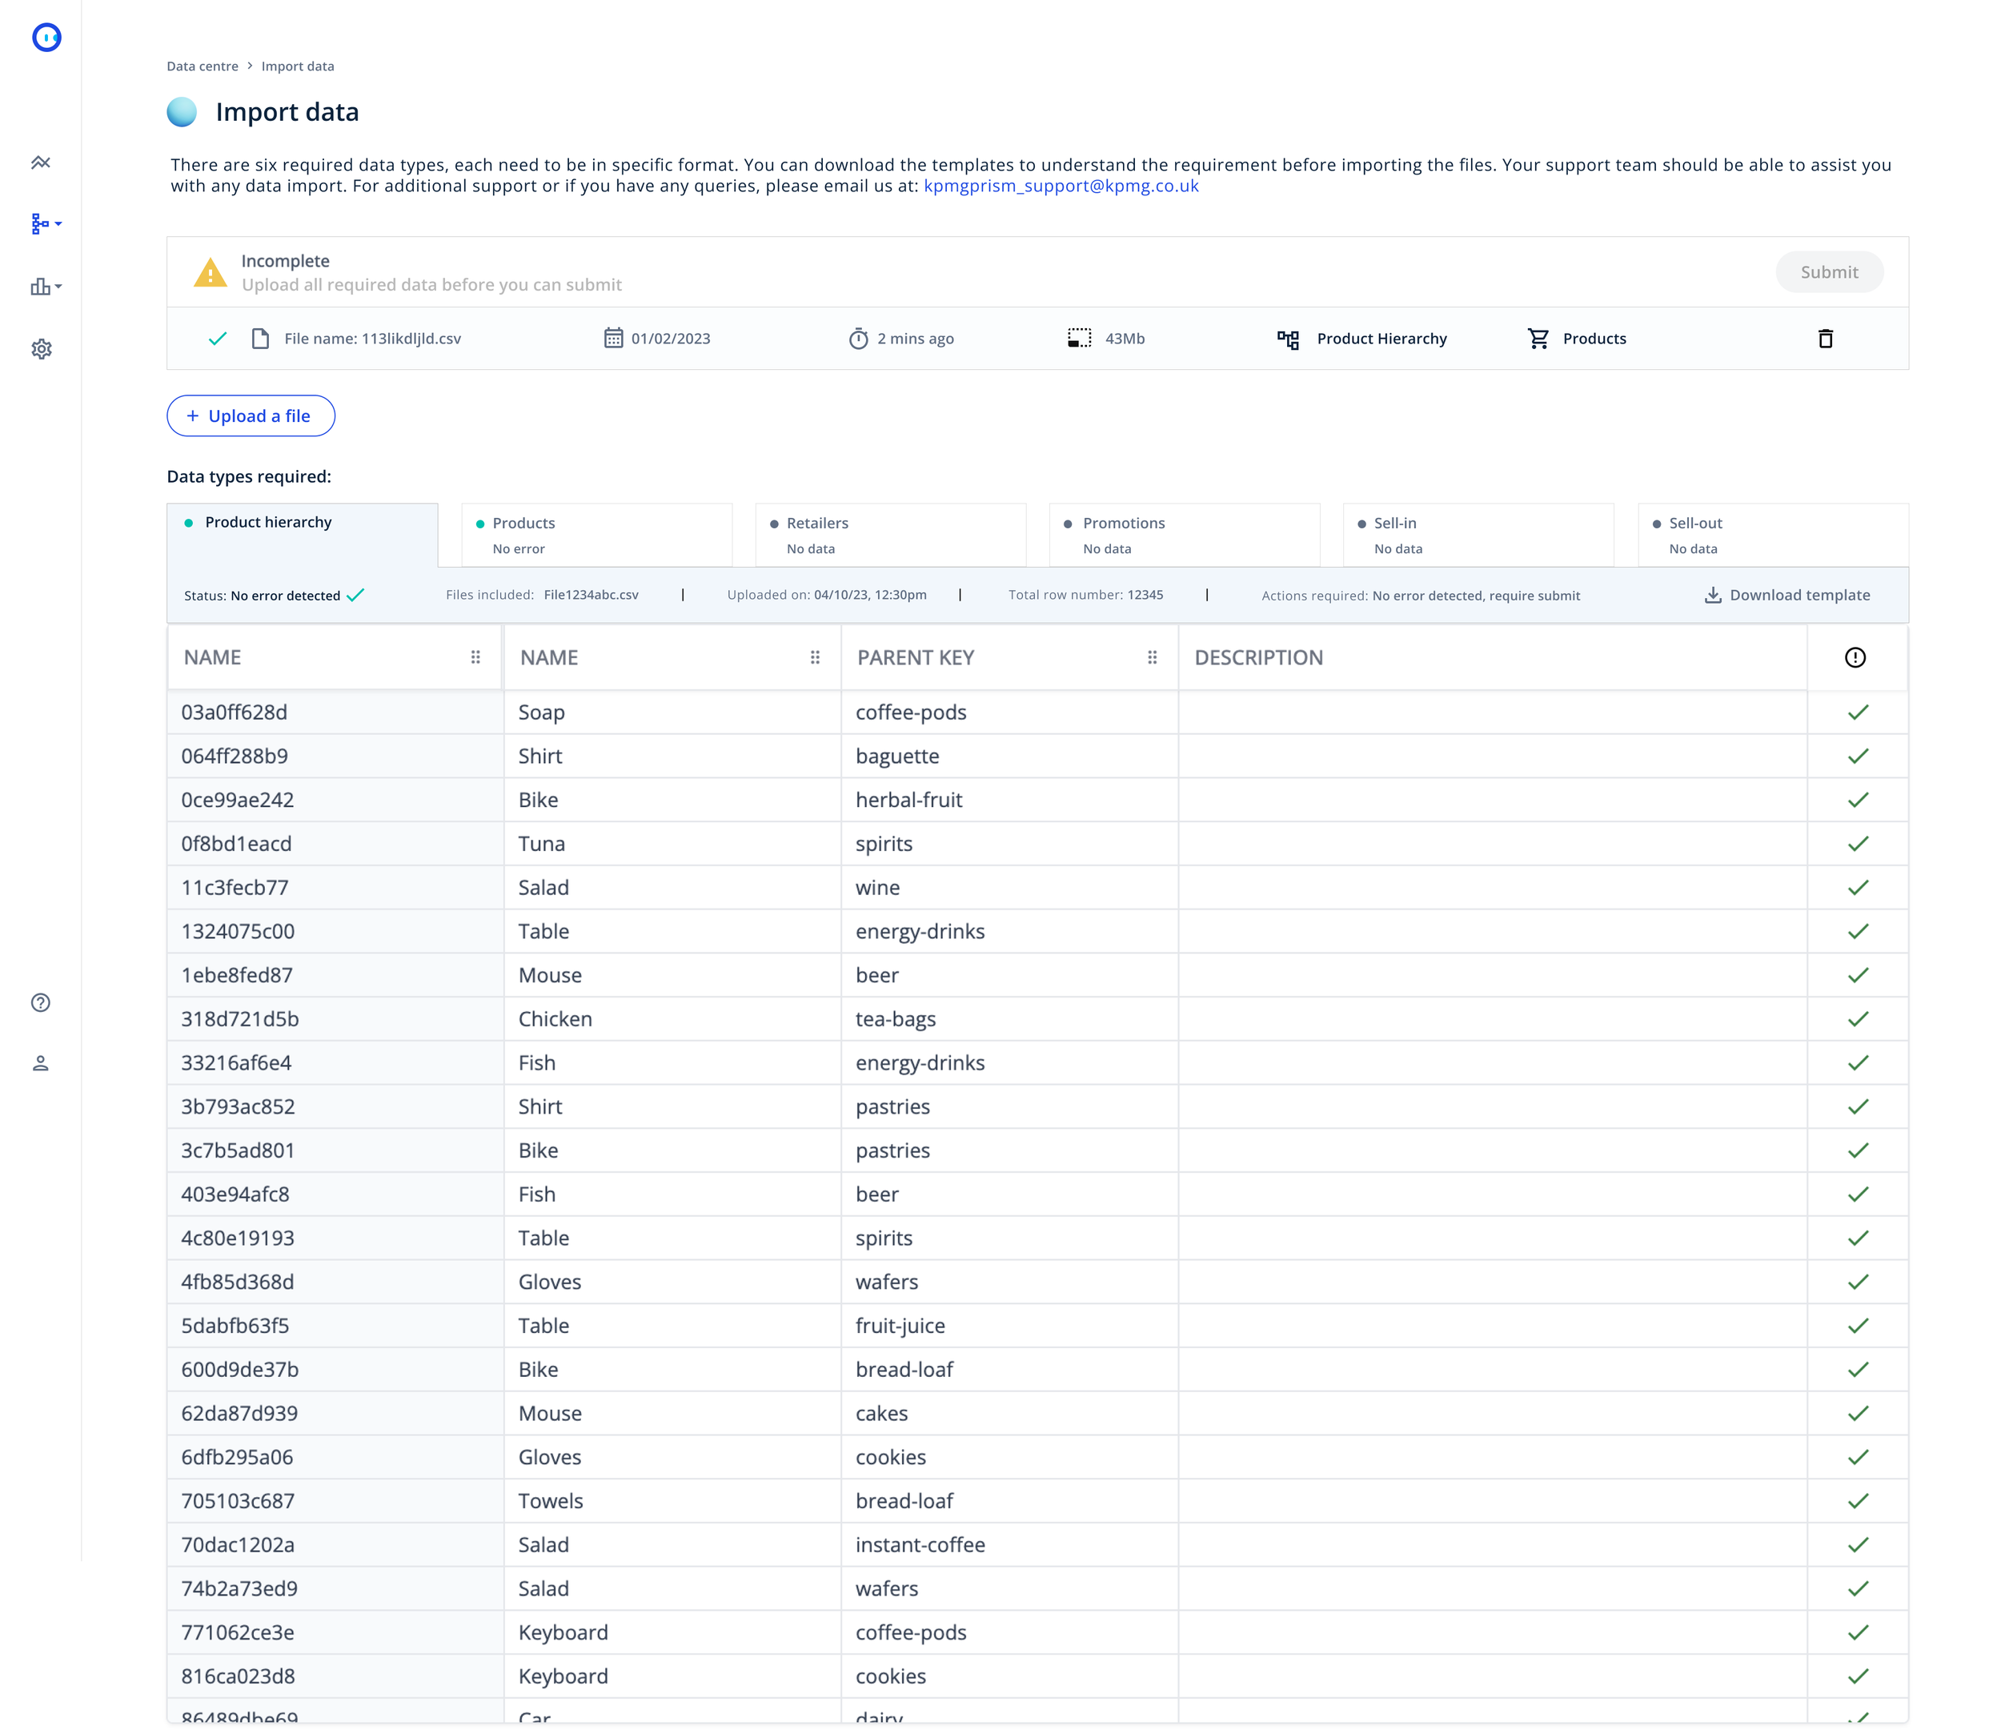This screenshot has height=1730, width=2001.
Task: Switch to the Retailers data type tab
Action: (x=888, y=534)
